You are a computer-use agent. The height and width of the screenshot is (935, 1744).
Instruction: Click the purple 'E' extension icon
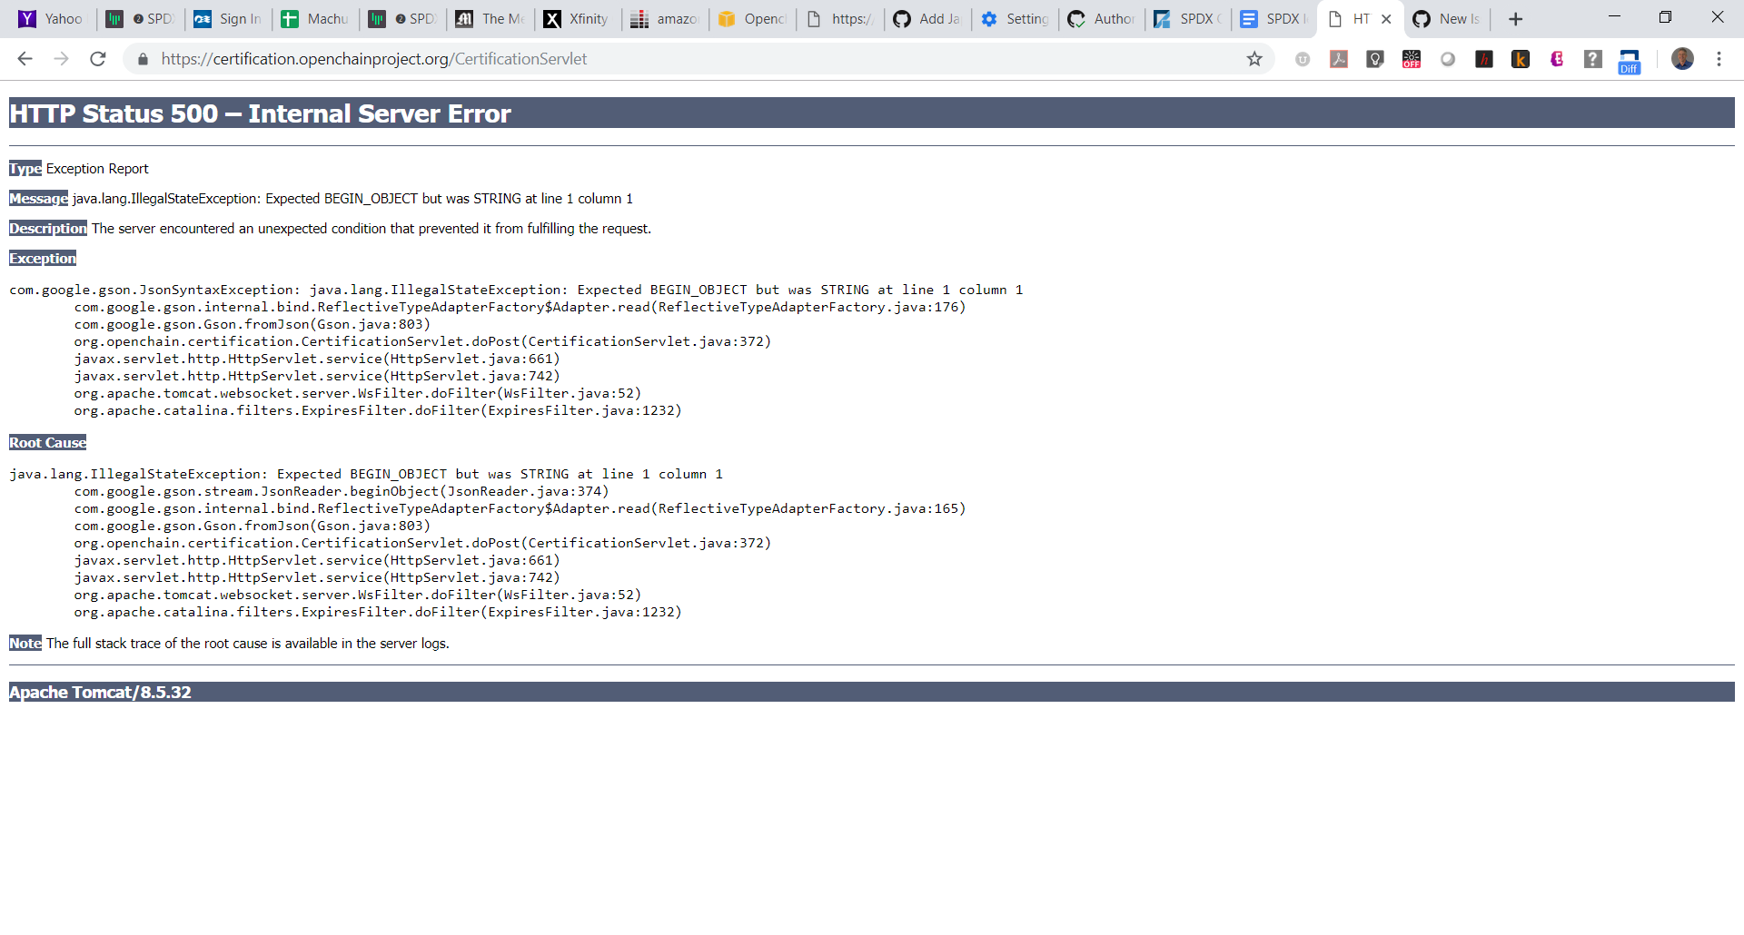click(1557, 59)
